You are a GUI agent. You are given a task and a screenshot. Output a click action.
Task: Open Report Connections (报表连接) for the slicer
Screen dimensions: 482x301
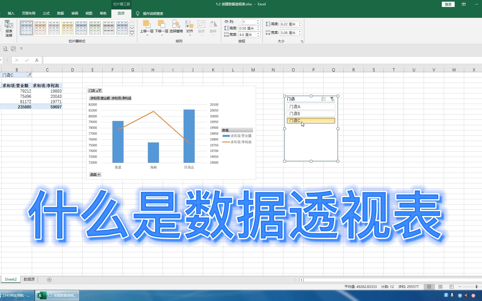coord(9,28)
